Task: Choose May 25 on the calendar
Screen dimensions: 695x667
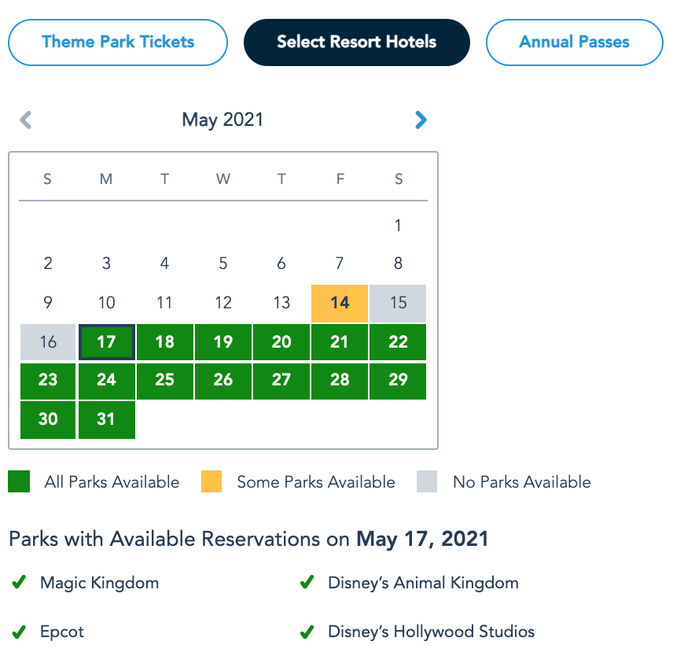Action: 164,381
